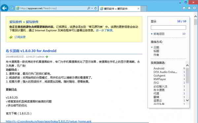Screen dimensions: 198x123
Task: Sort feed items by 日期
Action: [x=156, y=47]
